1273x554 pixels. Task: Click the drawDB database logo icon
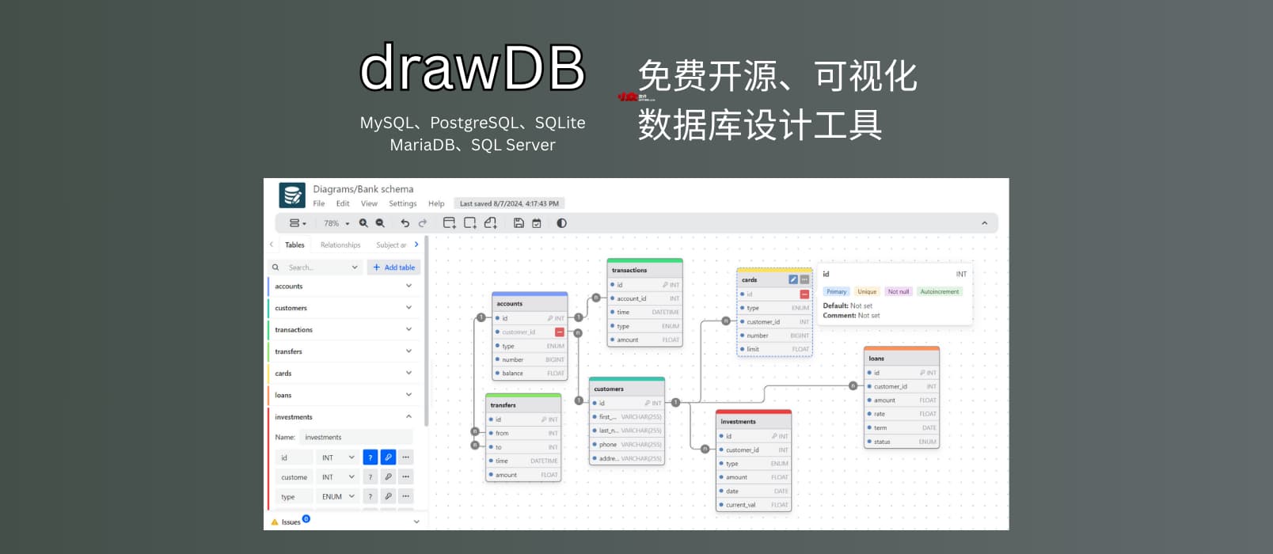click(292, 195)
